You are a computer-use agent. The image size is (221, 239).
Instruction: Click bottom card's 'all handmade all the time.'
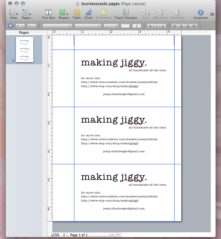click(x=148, y=185)
